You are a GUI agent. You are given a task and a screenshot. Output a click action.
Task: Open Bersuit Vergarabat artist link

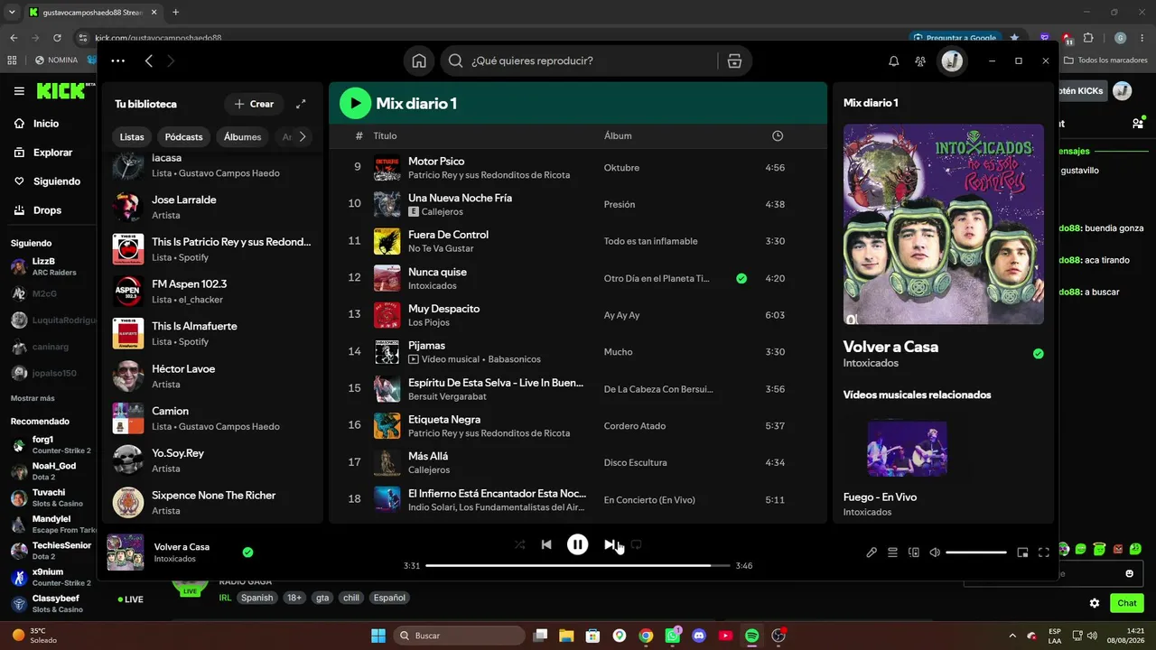448,396
